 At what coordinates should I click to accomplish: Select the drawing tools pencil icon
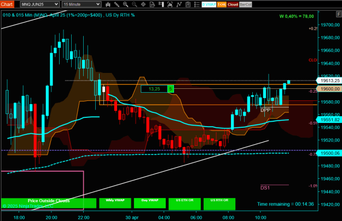tap(117, 4)
